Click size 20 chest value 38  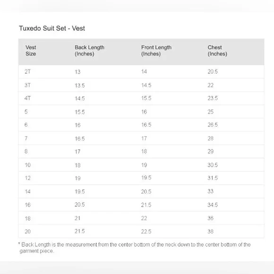click(210, 231)
